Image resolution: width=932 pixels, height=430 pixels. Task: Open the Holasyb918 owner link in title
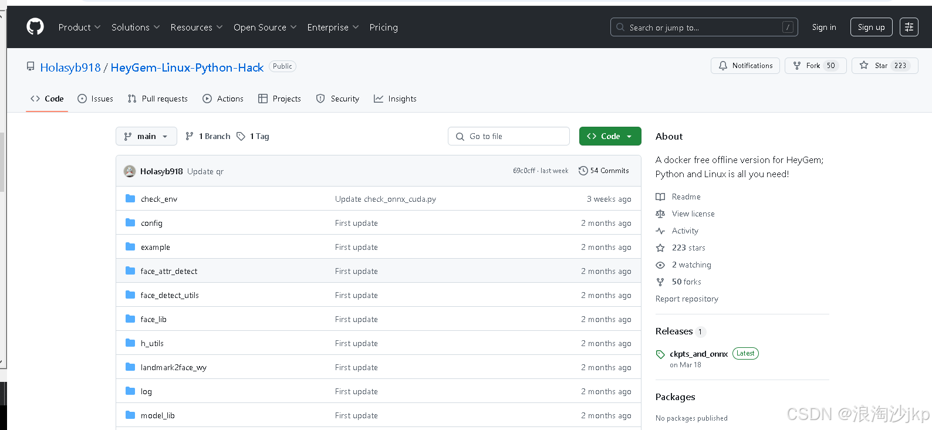(x=70, y=67)
